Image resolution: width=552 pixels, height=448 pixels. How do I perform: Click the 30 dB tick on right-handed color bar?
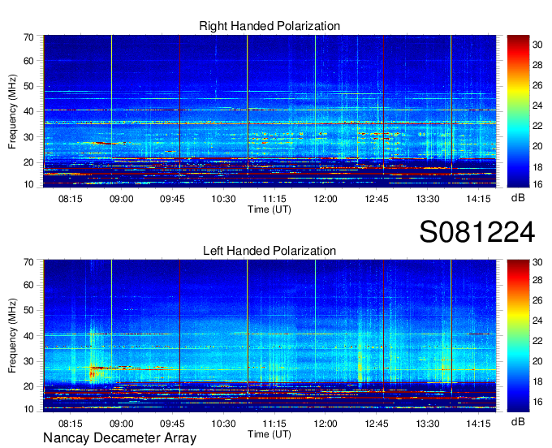pos(537,45)
